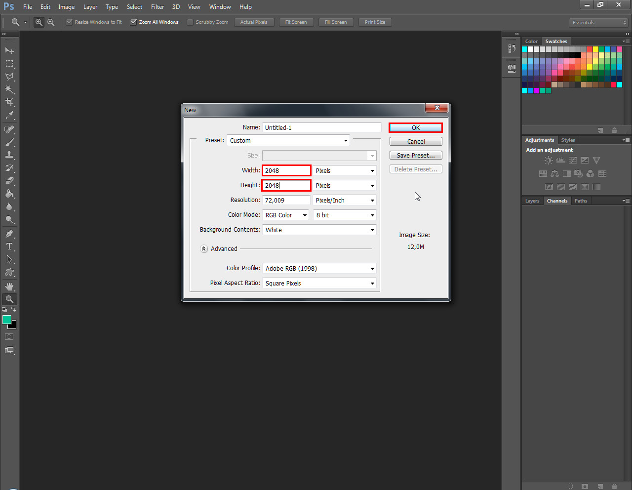This screenshot has width=632, height=490.
Task: Open the Height units dropdown
Action: coord(345,185)
